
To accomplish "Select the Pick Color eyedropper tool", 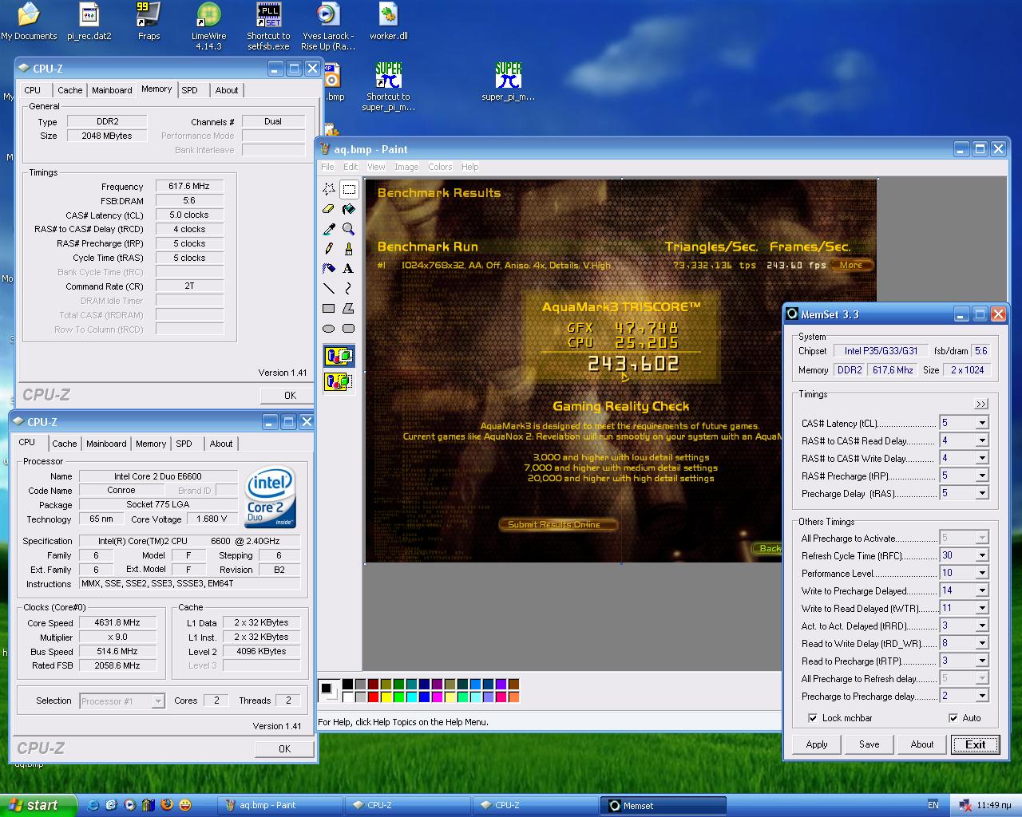I will click(329, 229).
